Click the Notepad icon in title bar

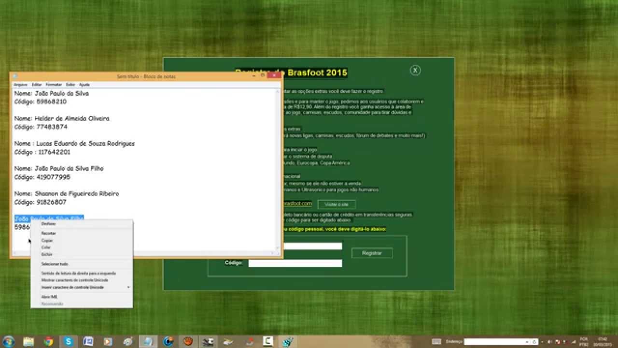(x=15, y=76)
